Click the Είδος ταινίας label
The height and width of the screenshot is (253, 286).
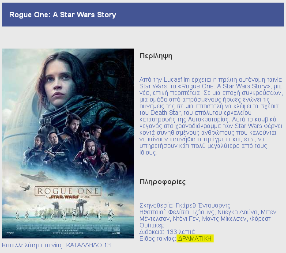[x=158, y=239]
